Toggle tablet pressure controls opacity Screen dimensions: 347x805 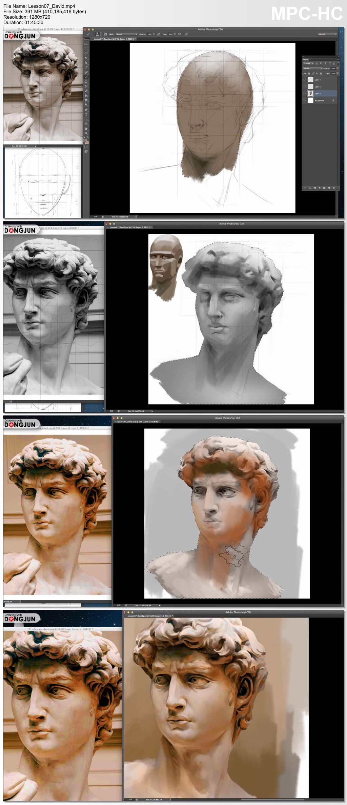(x=159, y=34)
